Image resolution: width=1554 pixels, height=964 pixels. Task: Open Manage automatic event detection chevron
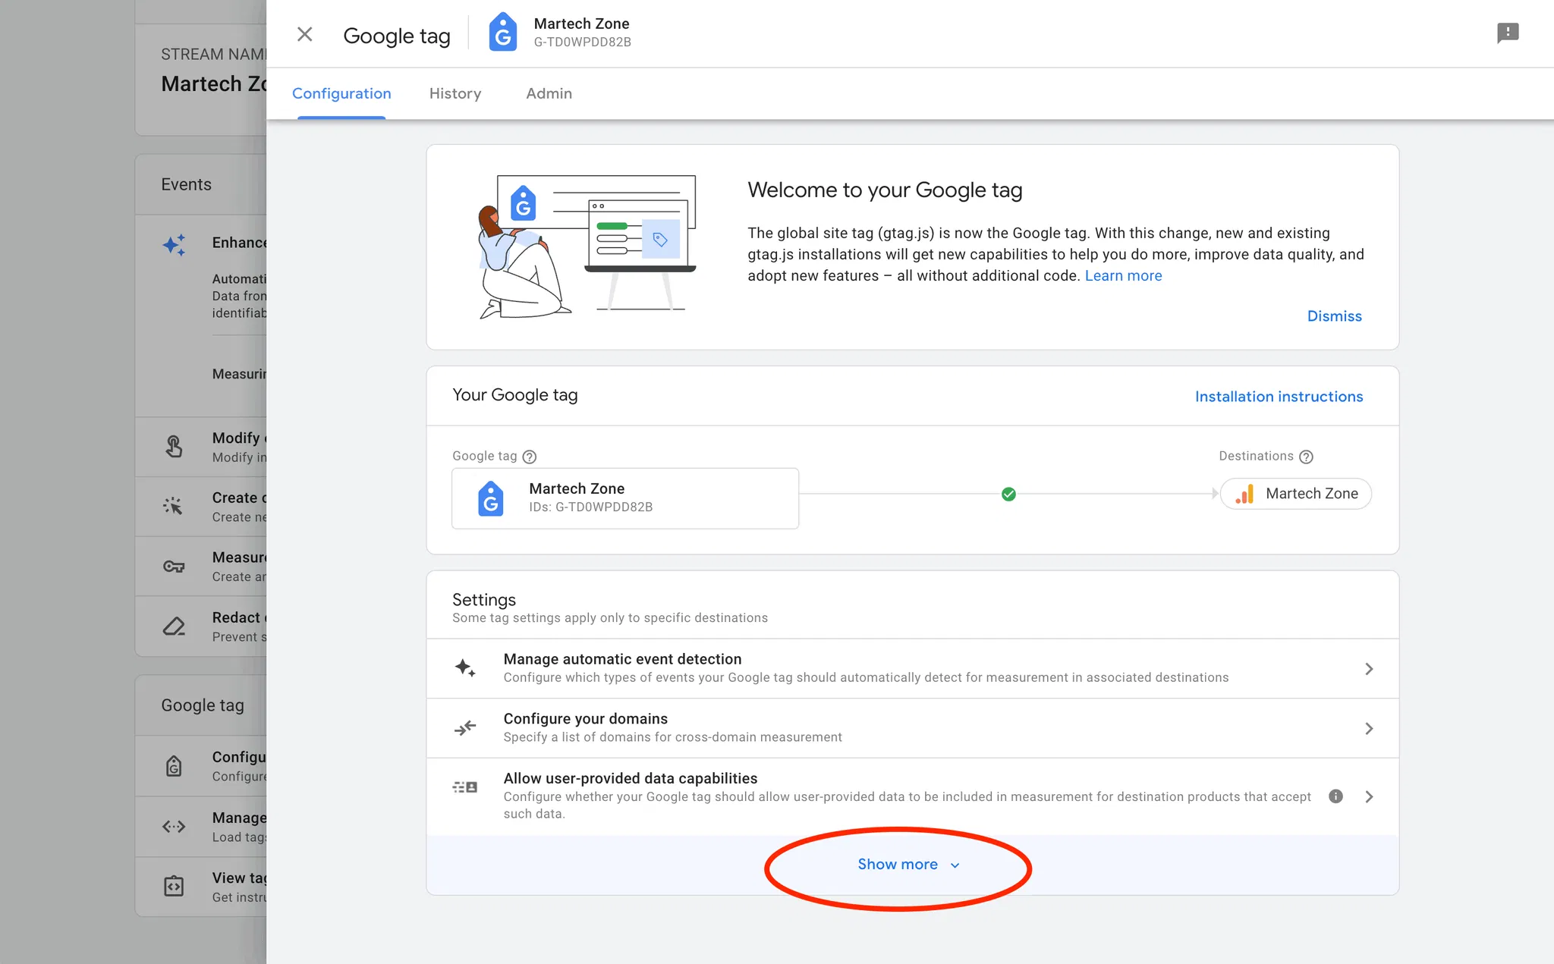tap(1369, 669)
